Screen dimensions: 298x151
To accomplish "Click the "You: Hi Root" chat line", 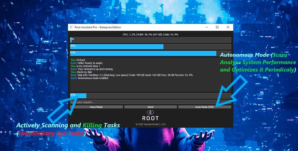I will (x=78, y=60).
